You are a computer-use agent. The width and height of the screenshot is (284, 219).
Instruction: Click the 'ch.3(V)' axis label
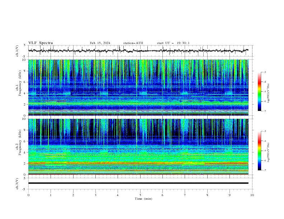pyautogui.click(x=17, y=184)
